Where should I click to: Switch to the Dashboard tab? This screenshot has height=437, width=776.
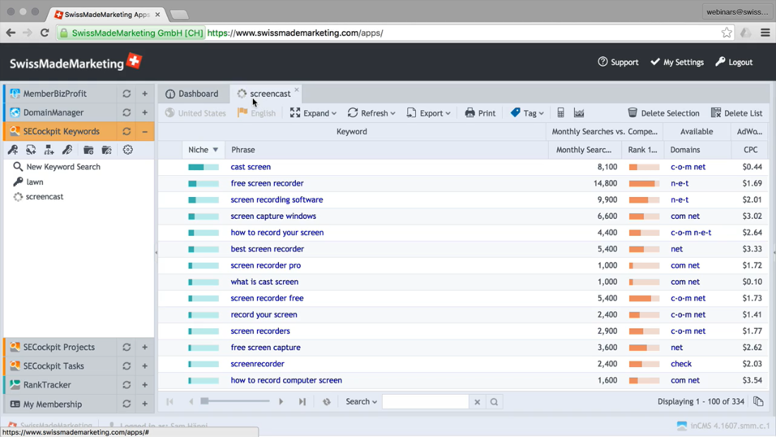(x=192, y=93)
